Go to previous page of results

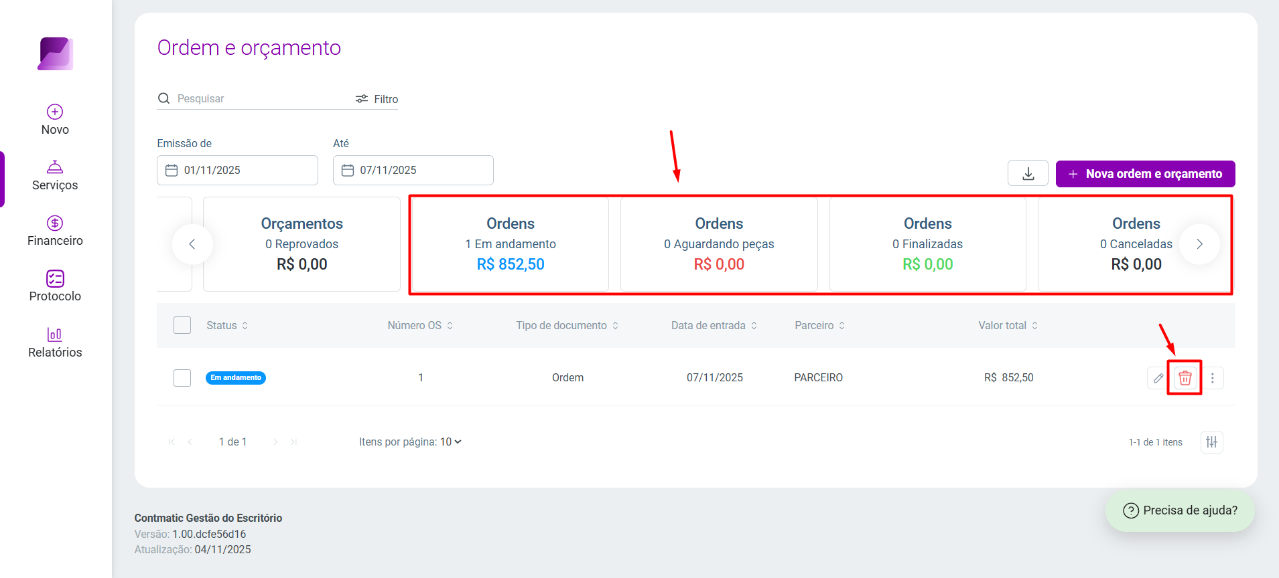[x=190, y=442]
